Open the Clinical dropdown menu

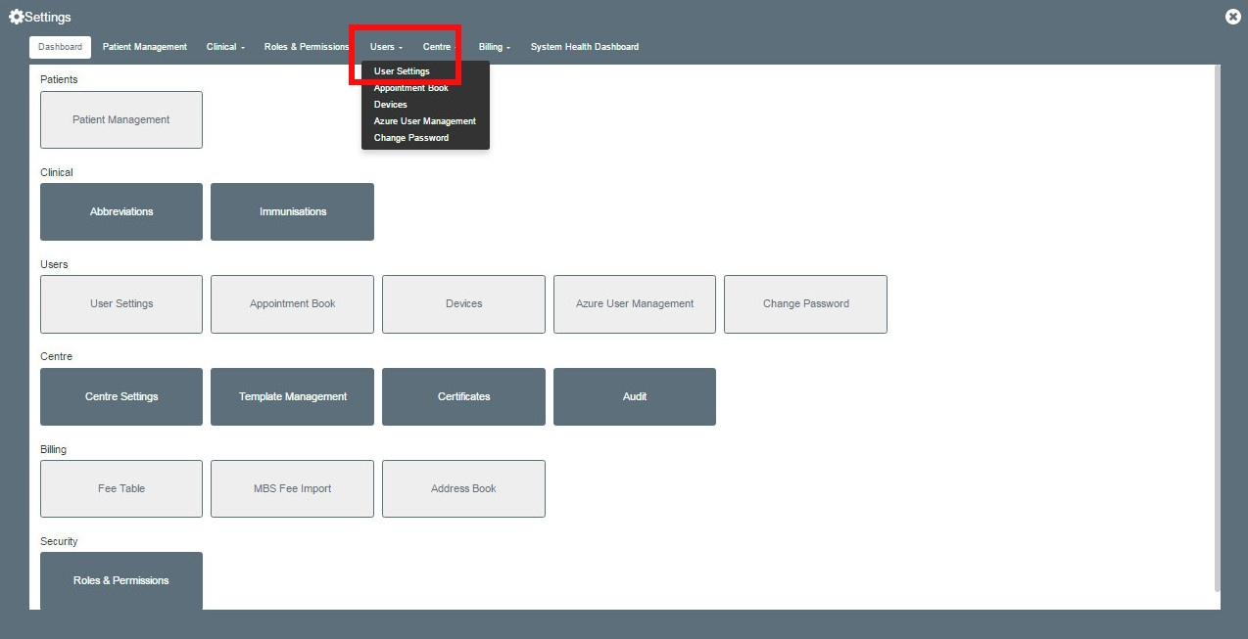pos(224,46)
